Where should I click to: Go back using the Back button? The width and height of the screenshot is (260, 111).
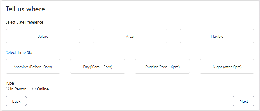(x=16, y=101)
